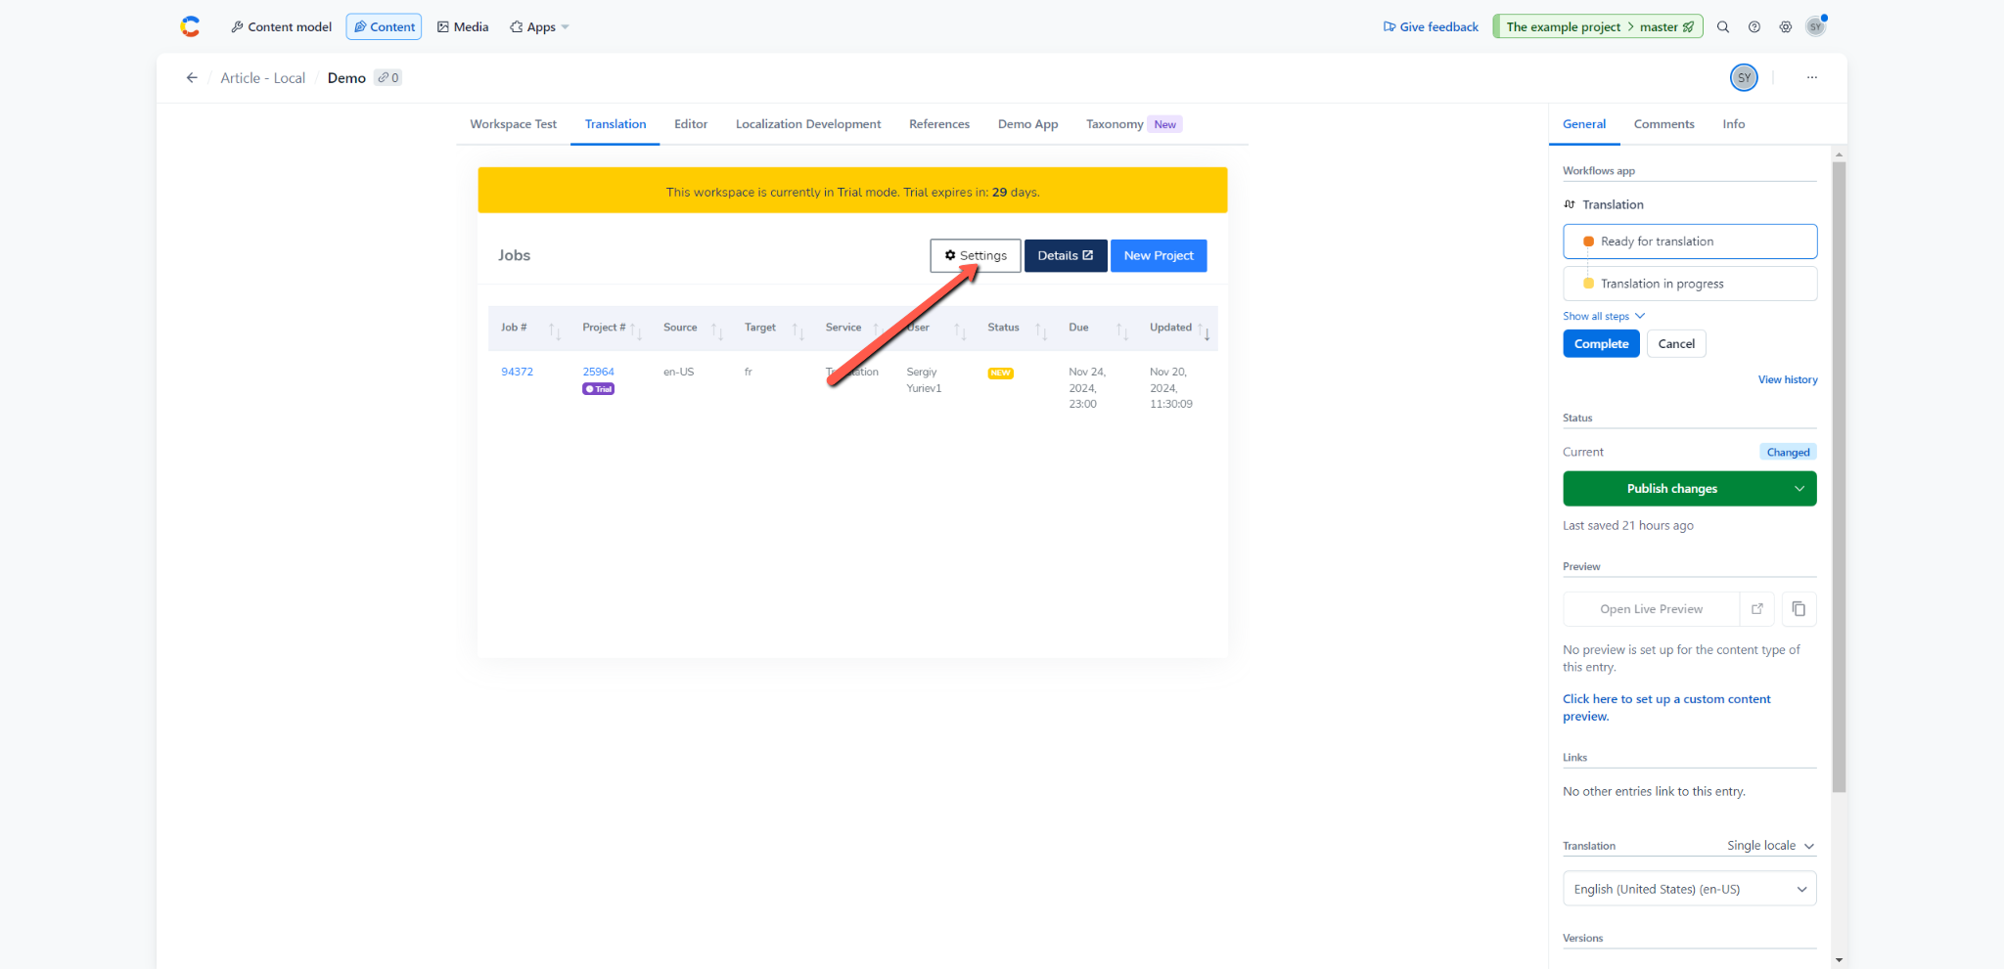2004x969 pixels.
Task: Sort the table by Source column
Action: pyautogui.click(x=717, y=331)
